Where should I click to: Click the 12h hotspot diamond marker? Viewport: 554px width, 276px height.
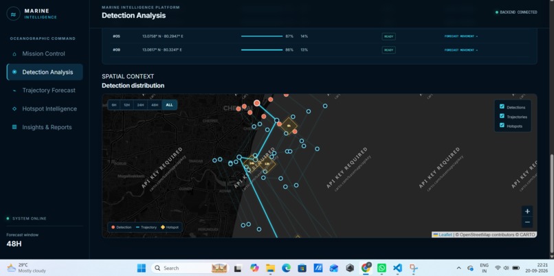[x=267, y=164]
